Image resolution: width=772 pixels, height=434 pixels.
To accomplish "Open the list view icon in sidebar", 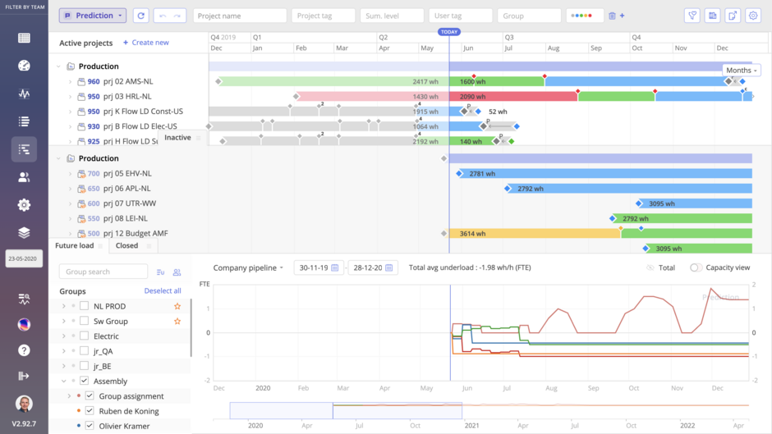I will click(24, 121).
